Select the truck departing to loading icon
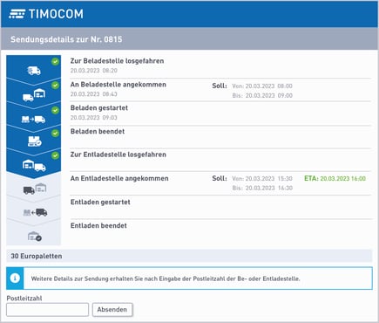379x323 pixels. tap(34, 71)
